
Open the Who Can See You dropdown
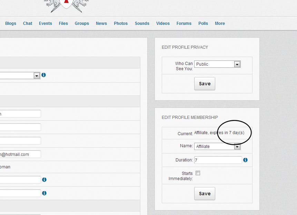tap(217, 64)
